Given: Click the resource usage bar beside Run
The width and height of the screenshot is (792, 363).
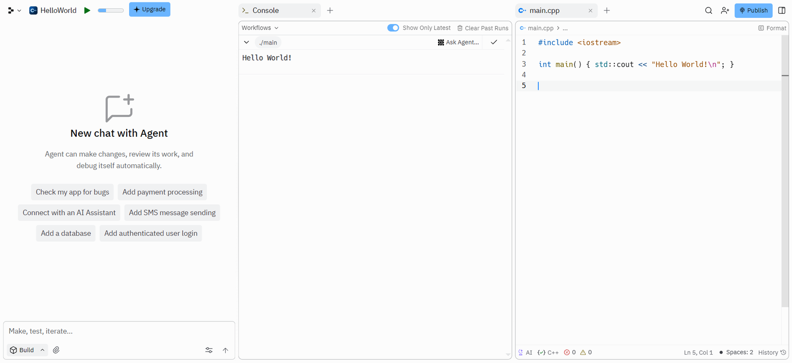Looking at the screenshot, I should point(110,10).
